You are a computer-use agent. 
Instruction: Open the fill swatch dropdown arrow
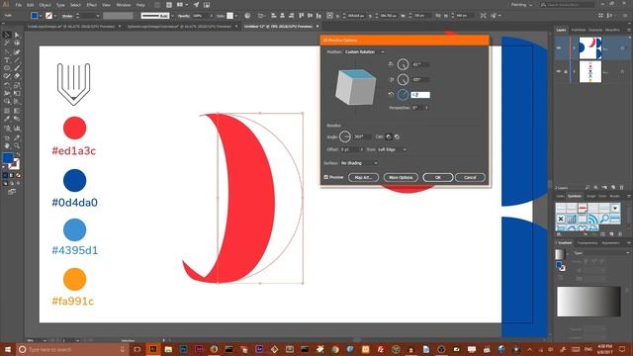41,16
